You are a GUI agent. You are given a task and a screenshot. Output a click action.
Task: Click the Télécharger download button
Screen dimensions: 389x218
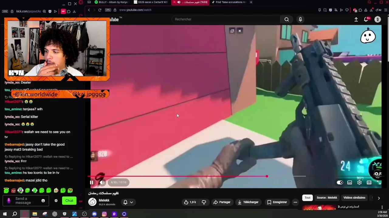point(248,202)
